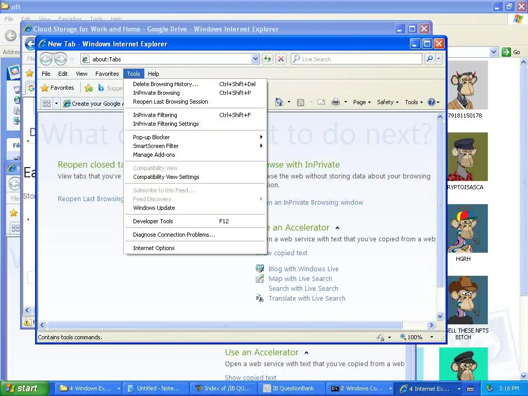Open Index of /IB QU taskbar item
This screenshot has height=396, width=528.
coord(223,388)
